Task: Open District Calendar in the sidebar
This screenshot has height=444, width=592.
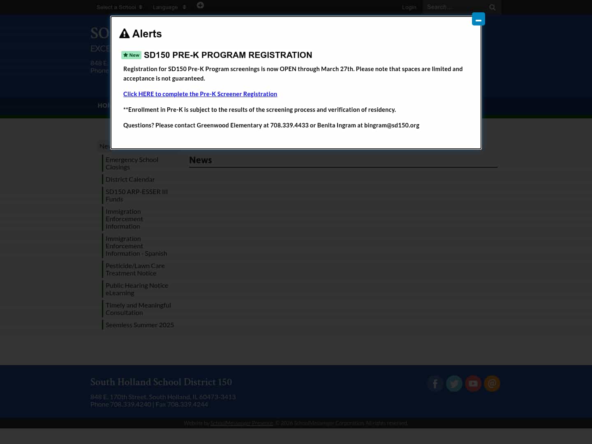Action: 130,179
